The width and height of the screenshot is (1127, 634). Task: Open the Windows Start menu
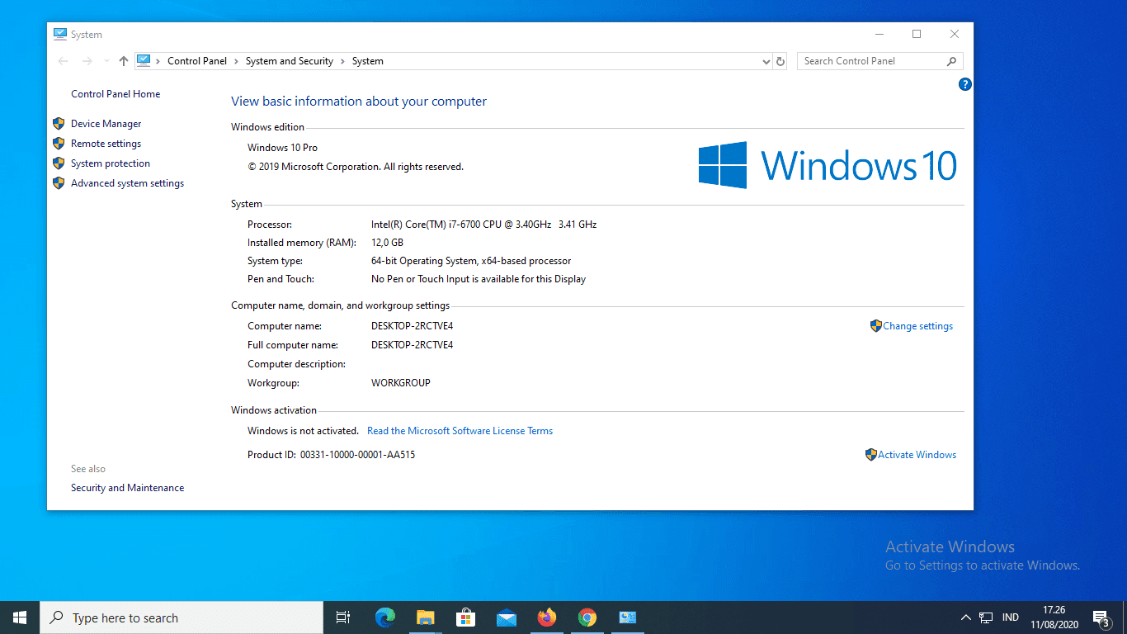[x=20, y=617]
